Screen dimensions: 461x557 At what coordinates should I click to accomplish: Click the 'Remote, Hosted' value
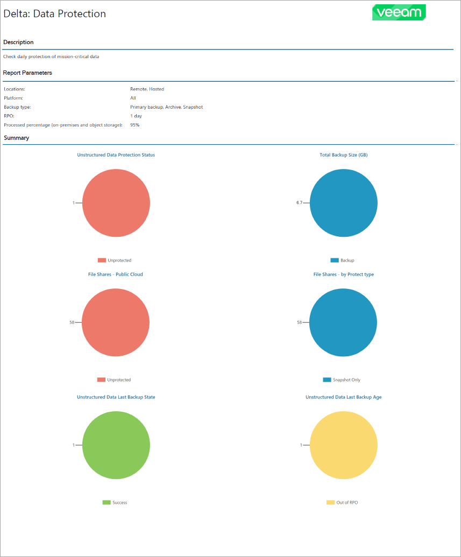[147, 89]
